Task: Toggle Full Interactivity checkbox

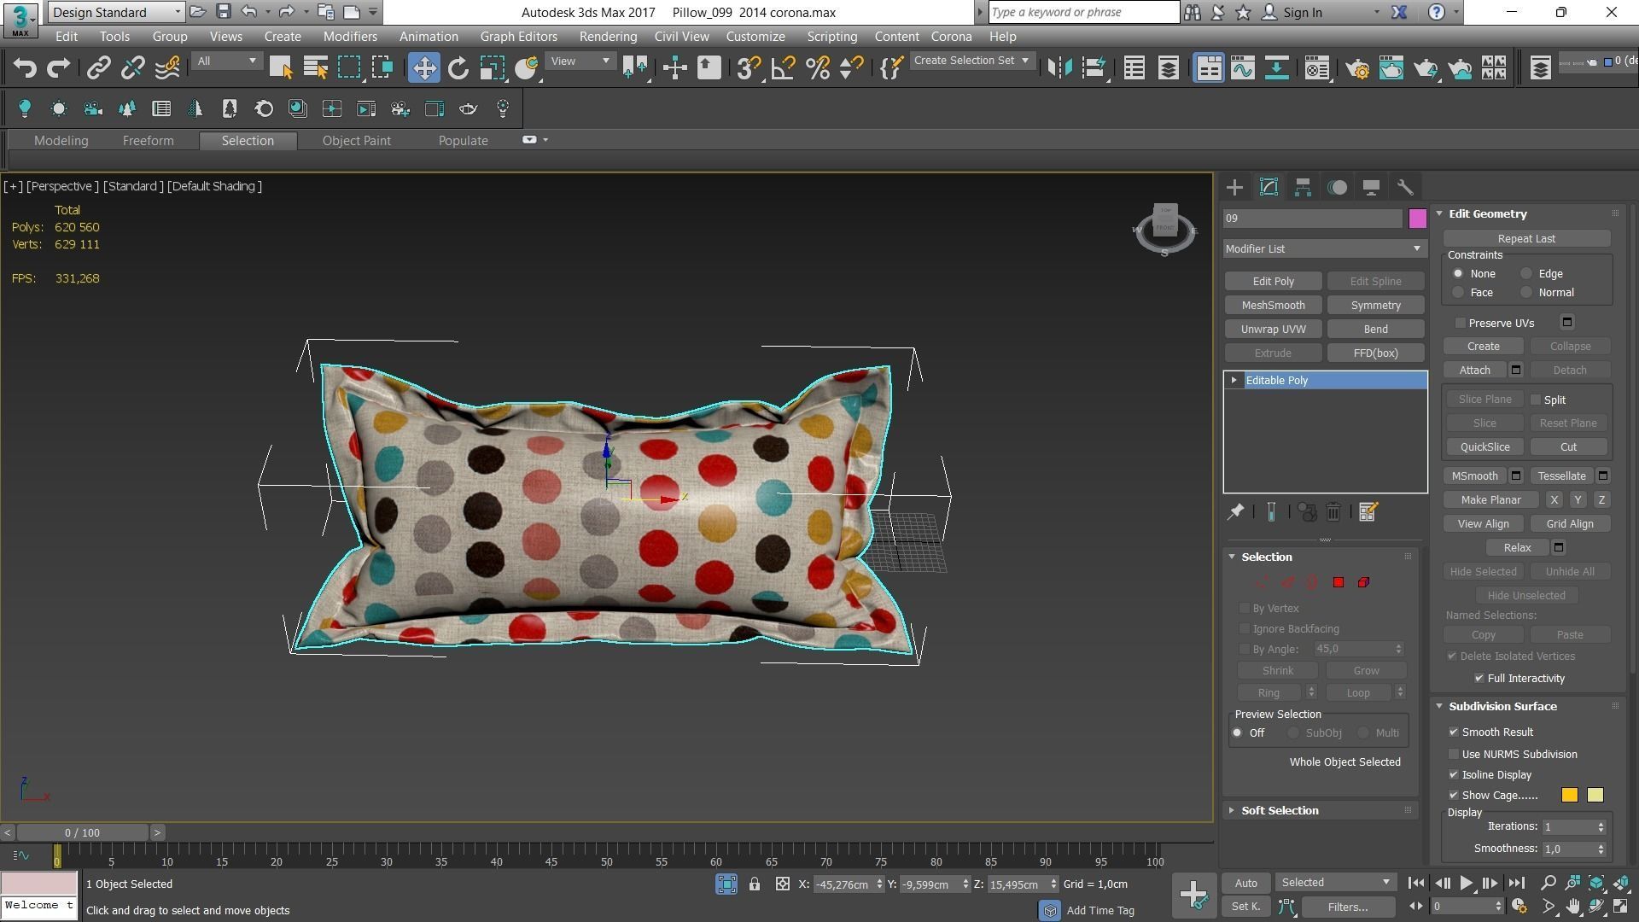Action: (x=1479, y=679)
